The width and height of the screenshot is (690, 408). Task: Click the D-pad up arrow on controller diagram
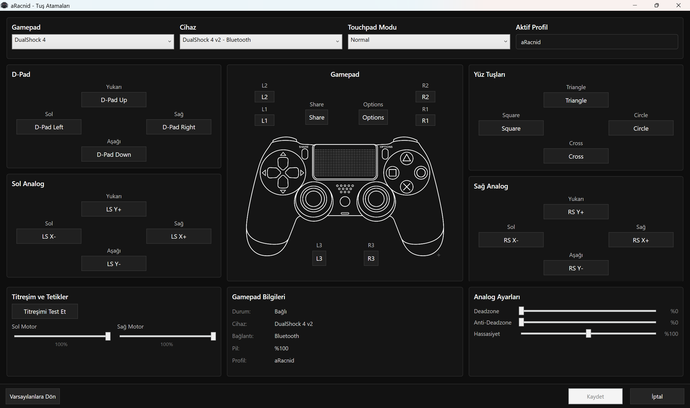283,154
